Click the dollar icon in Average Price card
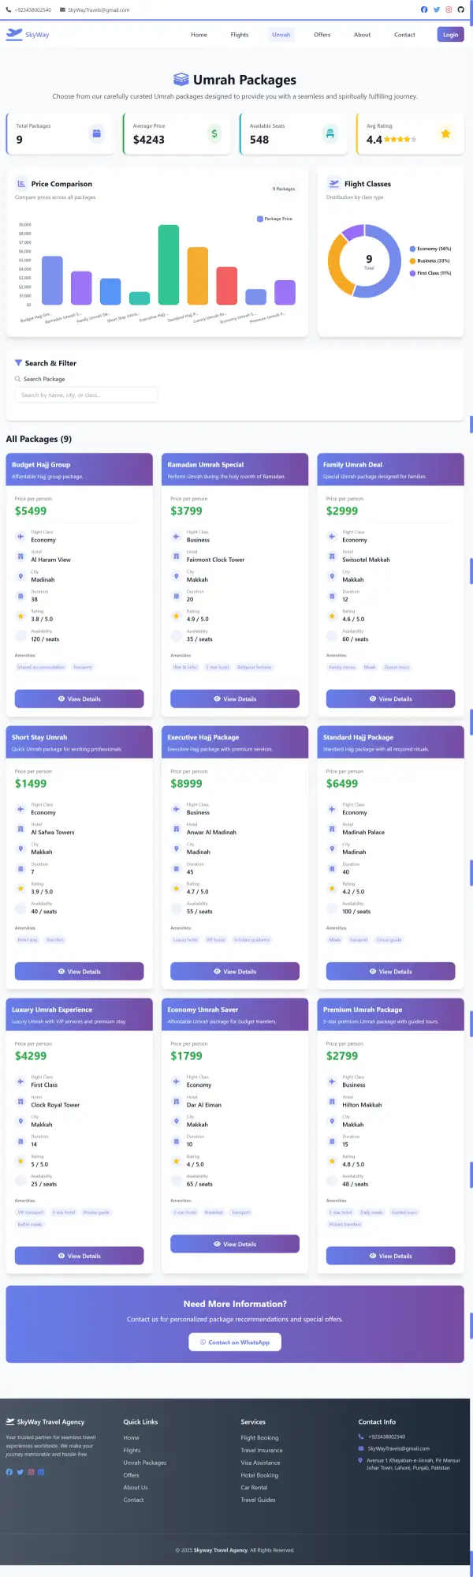 [214, 133]
